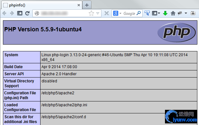Select the phpinfo() tab
199x125 pixels.
click(42, 5)
